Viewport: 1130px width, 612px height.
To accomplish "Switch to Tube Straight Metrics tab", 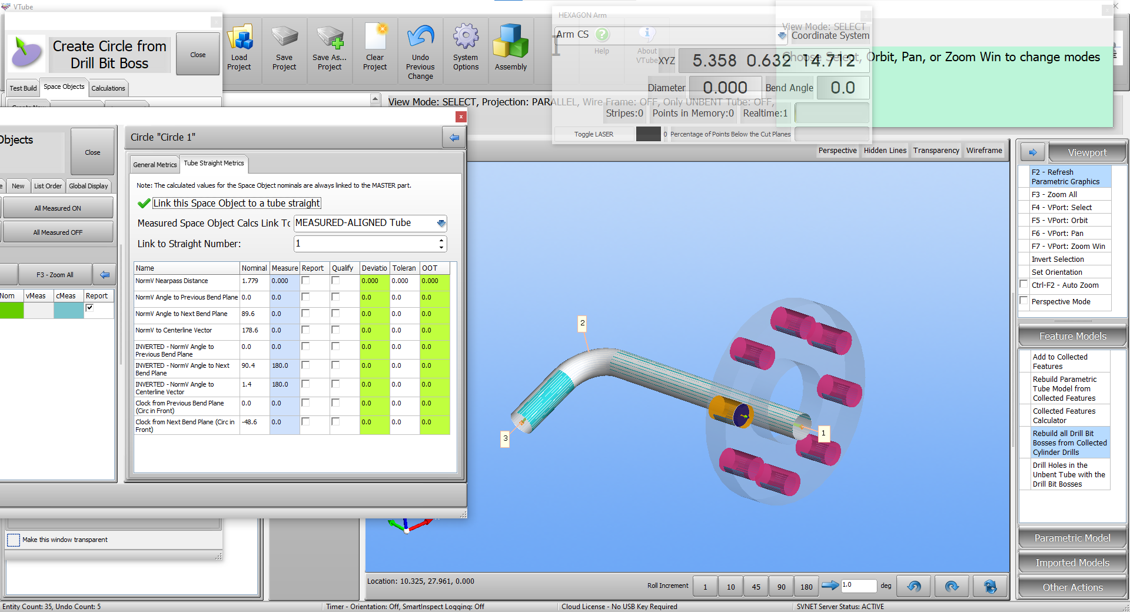I will (214, 163).
